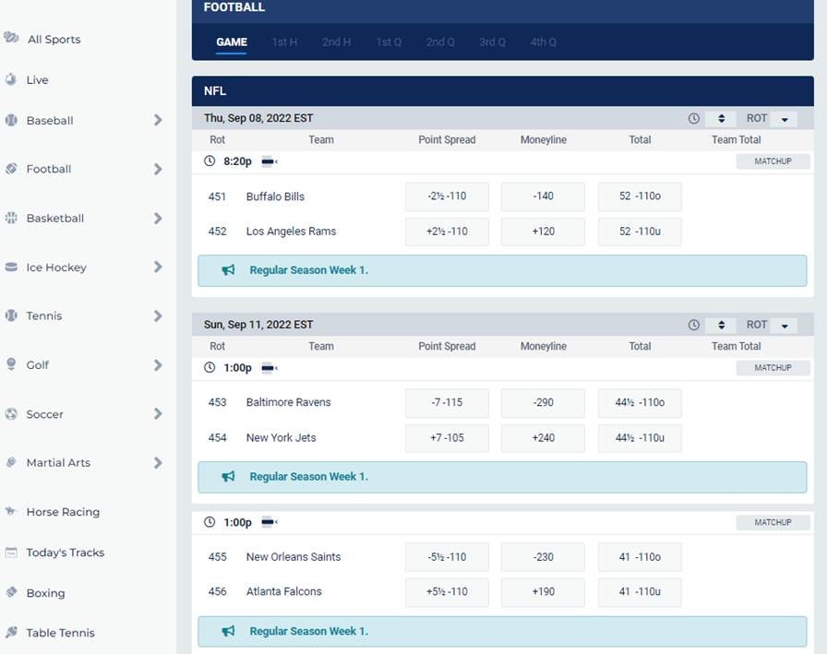The height and width of the screenshot is (654, 827).
Task: Switch to the 1st H tab
Action: click(x=285, y=42)
